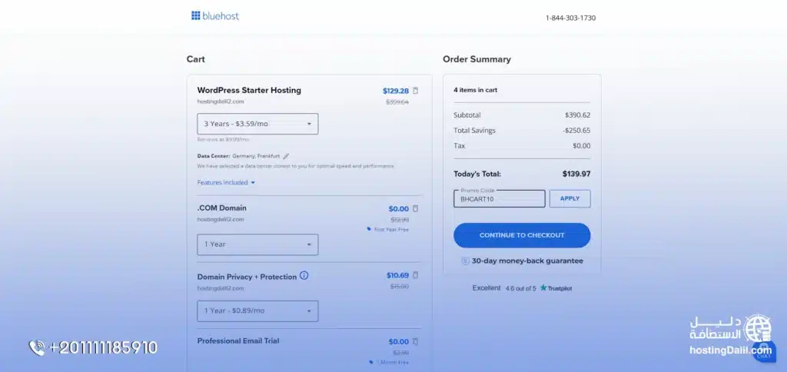787x372 pixels.
Task: Click the WordPress Starter Hosting title
Action: pos(249,91)
